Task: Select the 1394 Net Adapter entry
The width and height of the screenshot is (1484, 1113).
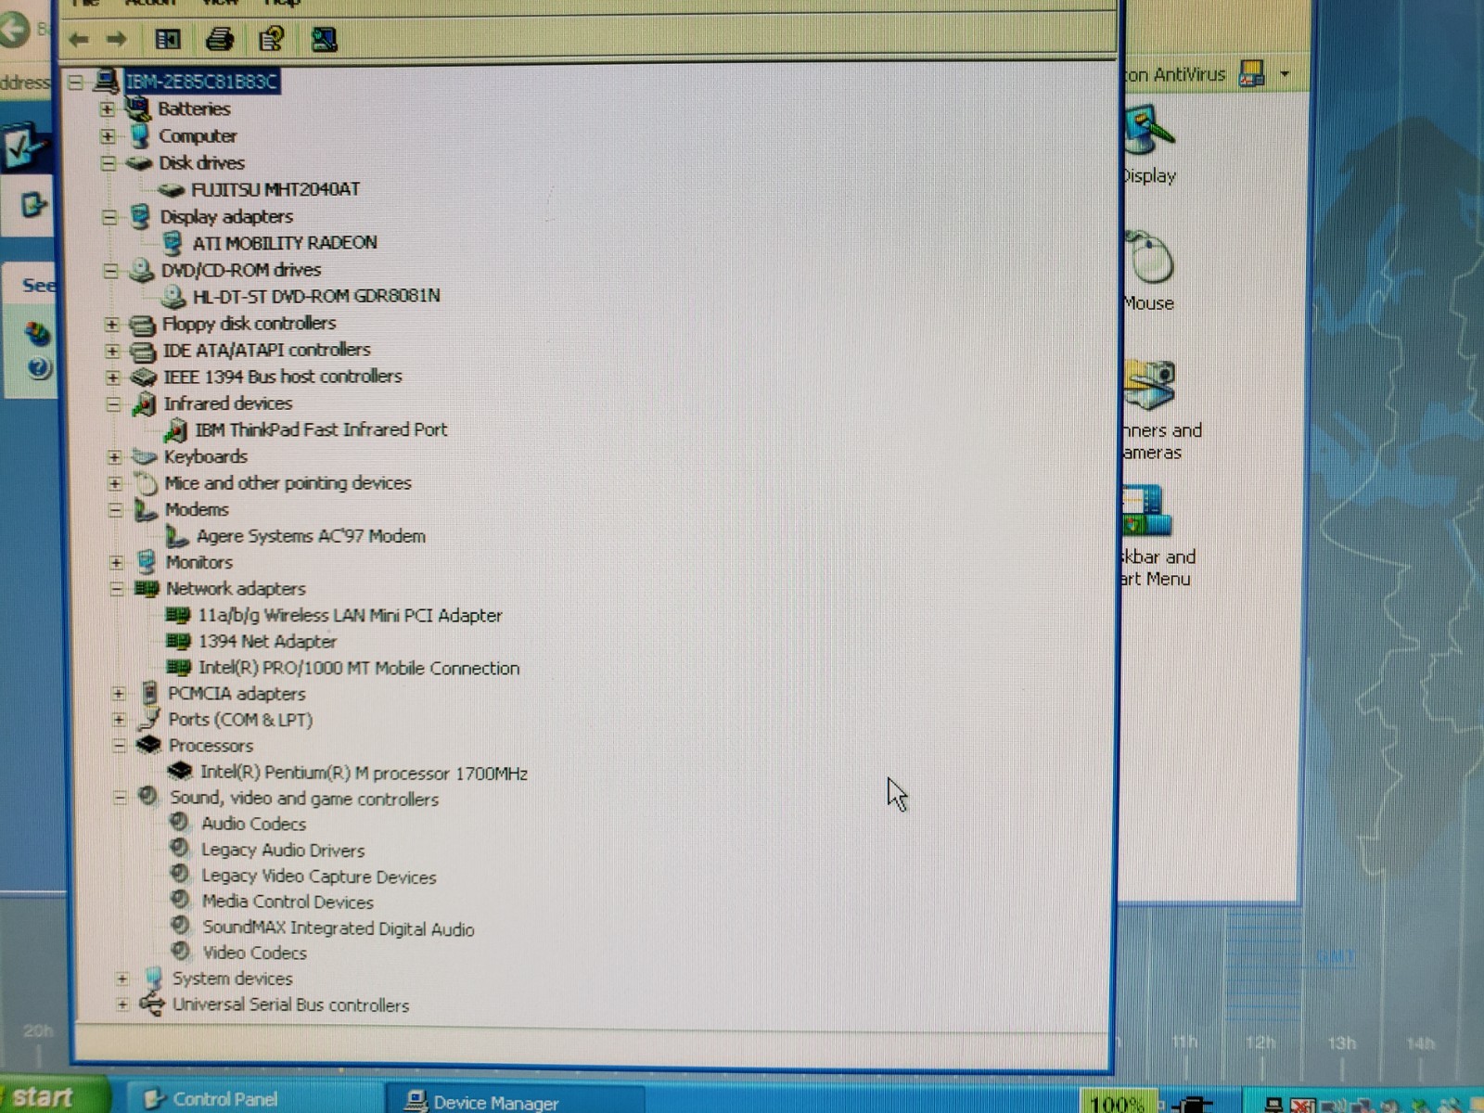Action: click(x=267, y=641)
